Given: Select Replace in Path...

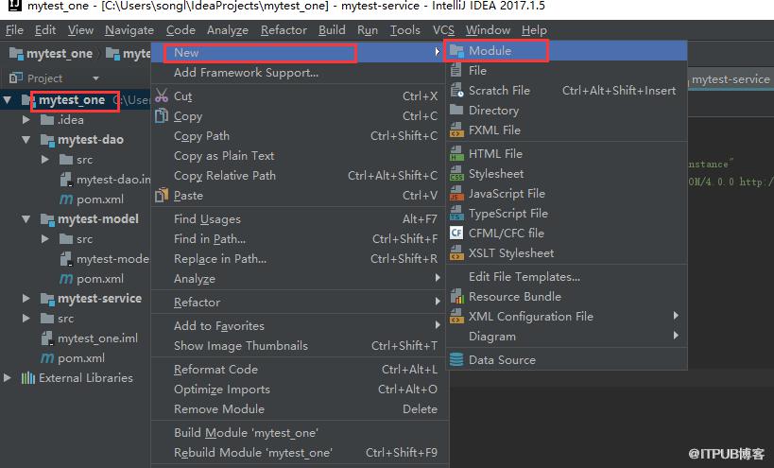Looking at the screenshot, I should coord(300,259).
